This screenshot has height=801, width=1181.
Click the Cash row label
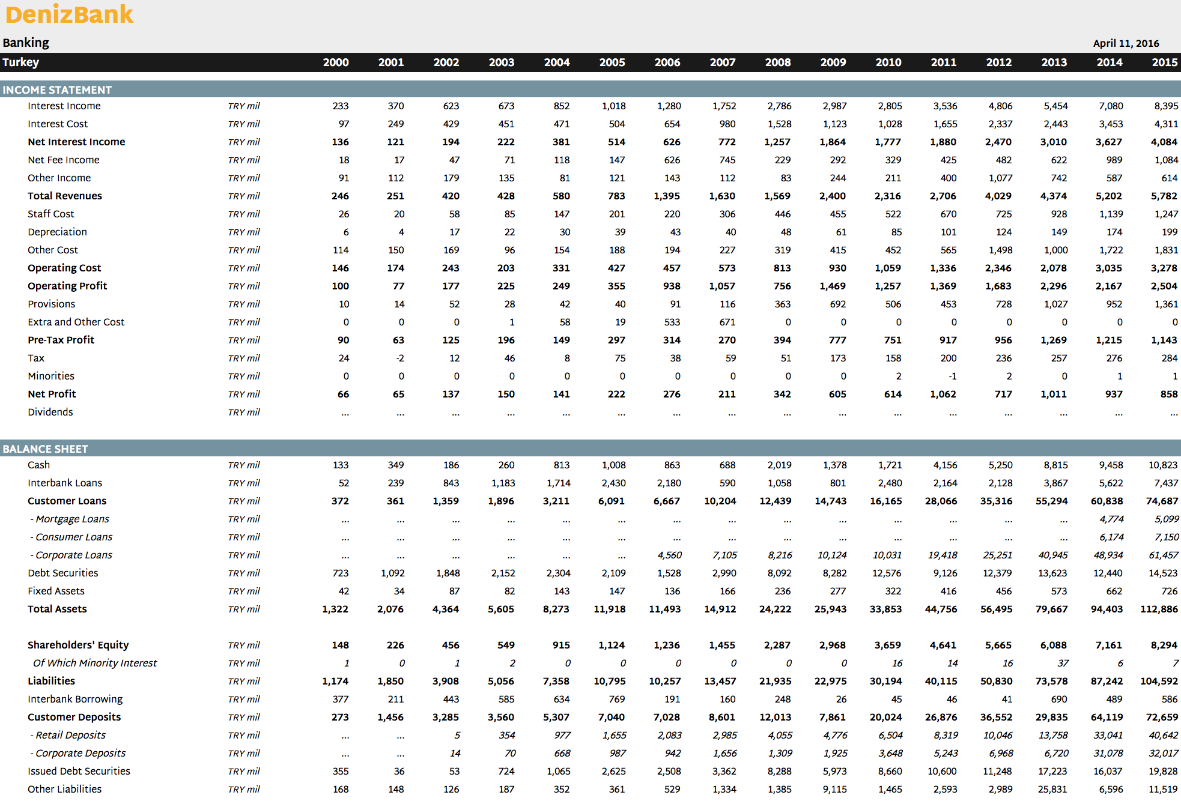(39, 465)
